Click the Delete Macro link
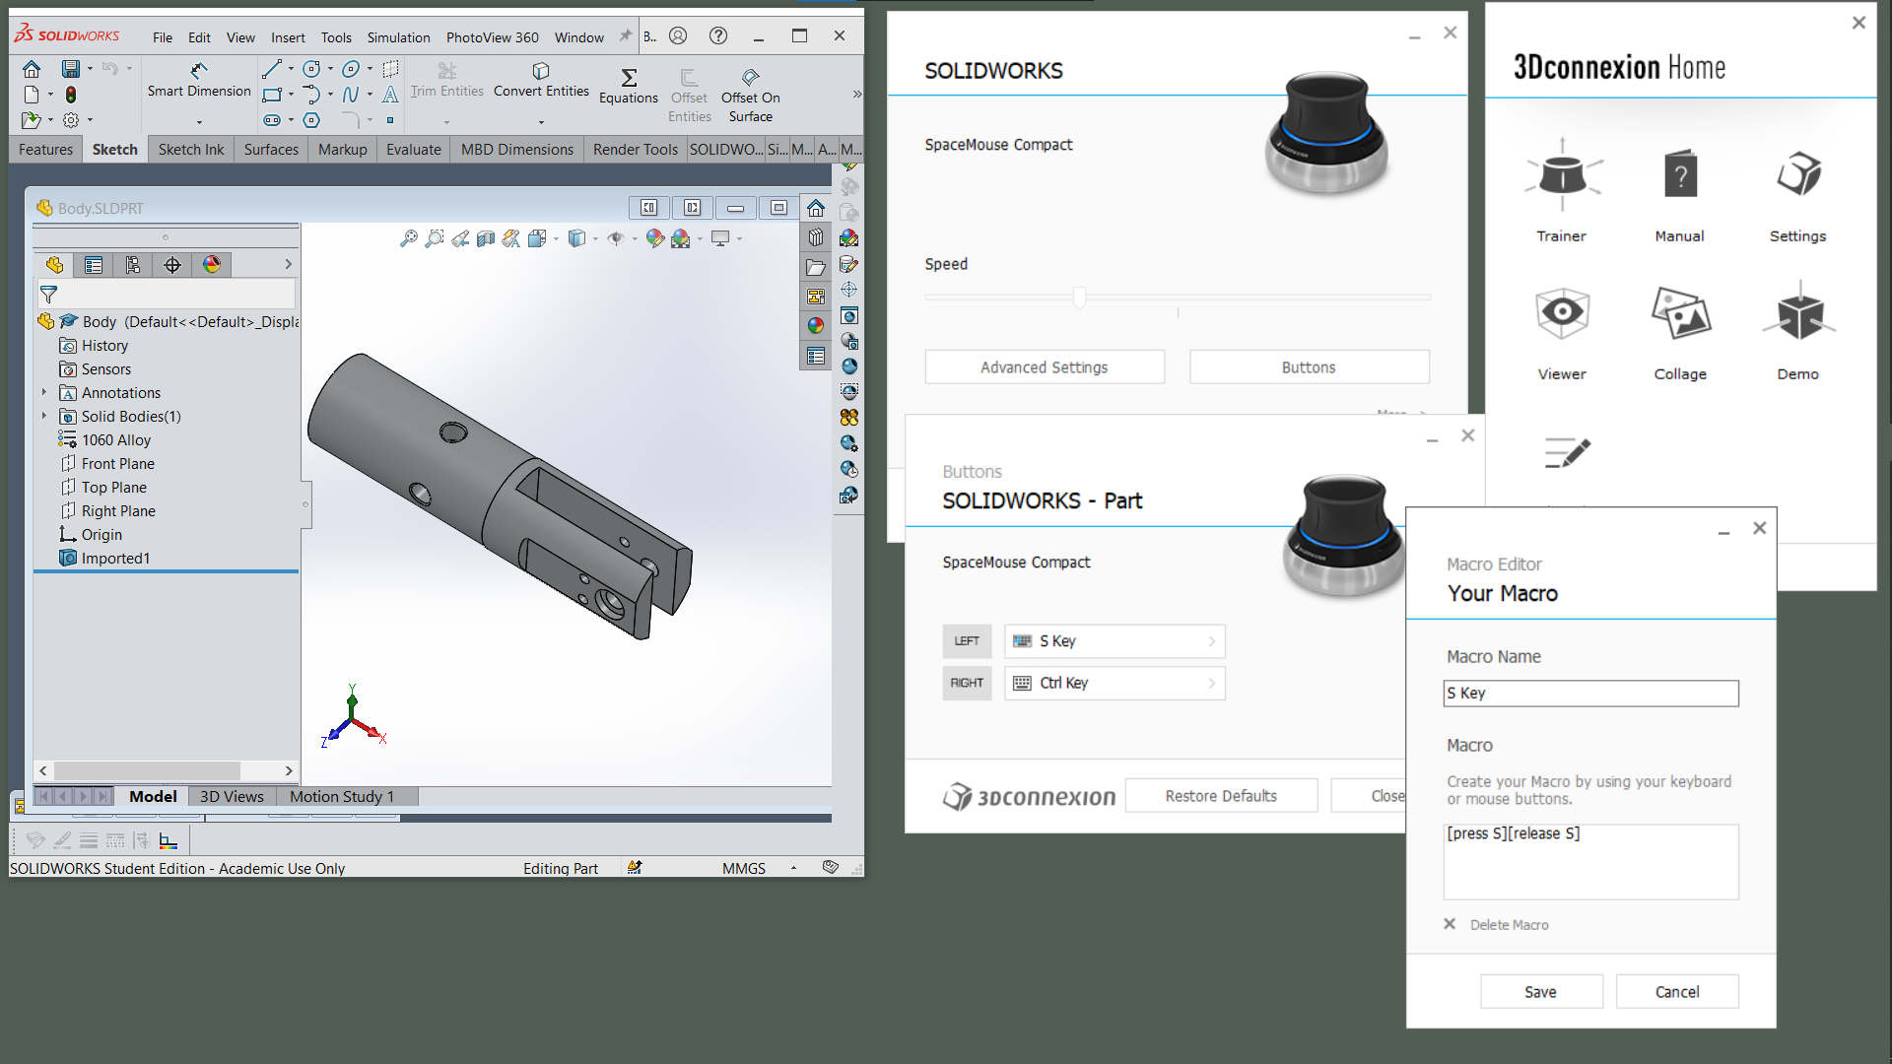 (1509, 924)
